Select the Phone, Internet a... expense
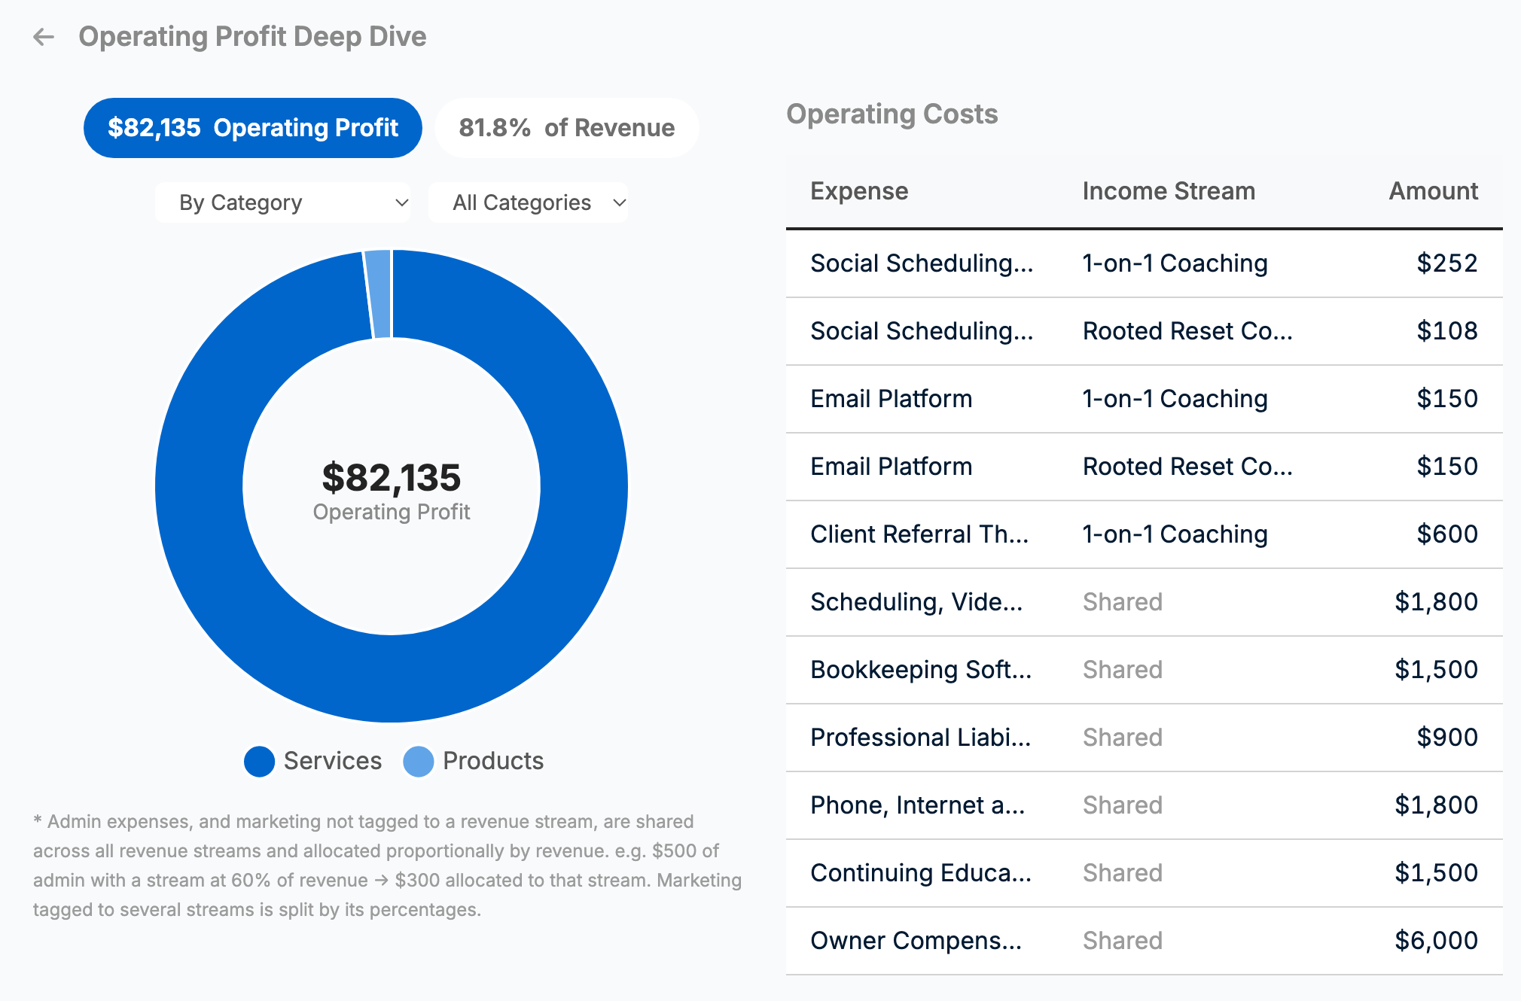The width and height of the screenshot is (1521, 1001). [917, 805]
